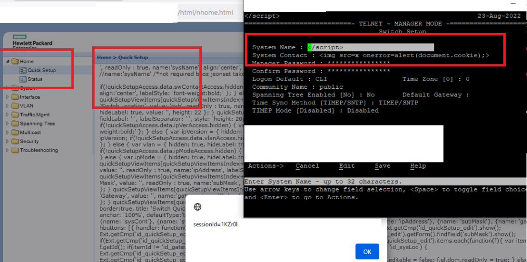Select the VLAN tree label

27,105
